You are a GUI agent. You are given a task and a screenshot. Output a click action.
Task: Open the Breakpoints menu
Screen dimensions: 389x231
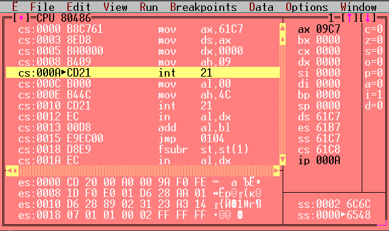tap(204, 7)
